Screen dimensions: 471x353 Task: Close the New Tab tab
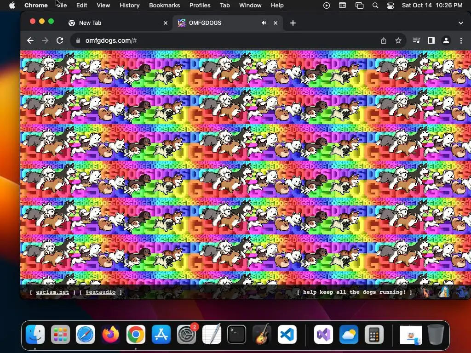click(x=166, y=23)
